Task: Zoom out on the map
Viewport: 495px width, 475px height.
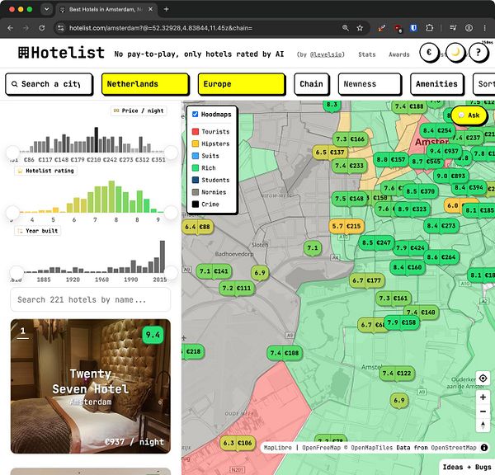Action: pos(483,412)
